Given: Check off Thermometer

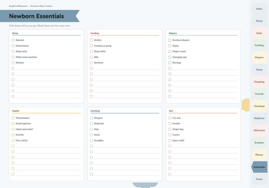Looking at the screenshot, I should coord(13,118).
